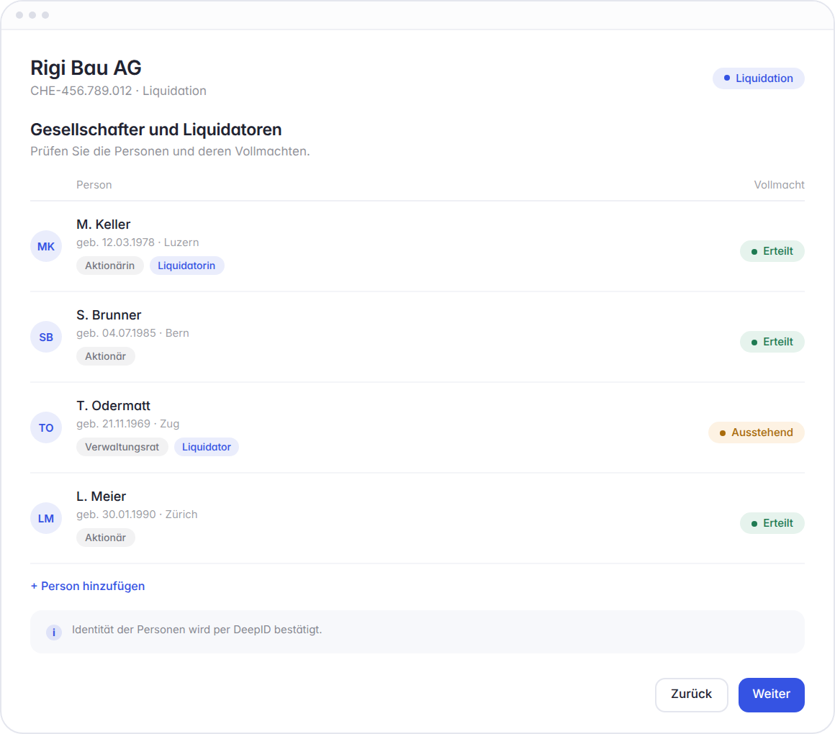Click the Vollmacht column header

(x=779, y=185)
